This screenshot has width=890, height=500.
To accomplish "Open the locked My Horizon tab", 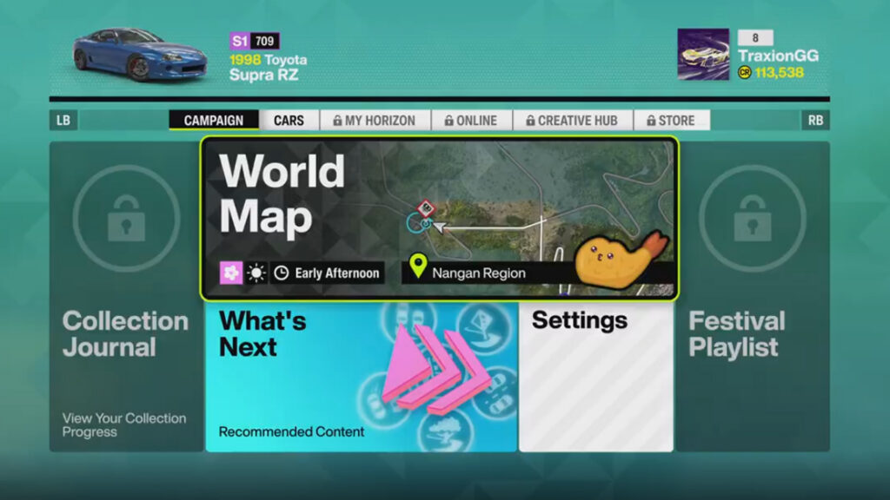I will [x=373, y=121].
